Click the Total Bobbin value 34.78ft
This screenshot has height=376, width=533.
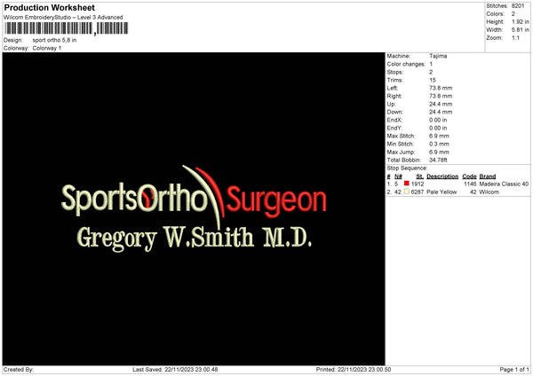pyautogui.click(x=438, y=160)
